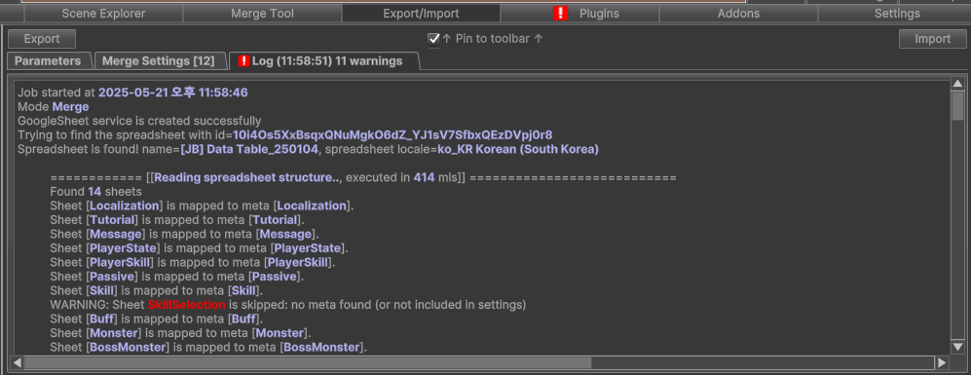Screen dimensions: 971x375
Task: Click the 'Job started at' timestamp line
Action: (x=132, y=93)
